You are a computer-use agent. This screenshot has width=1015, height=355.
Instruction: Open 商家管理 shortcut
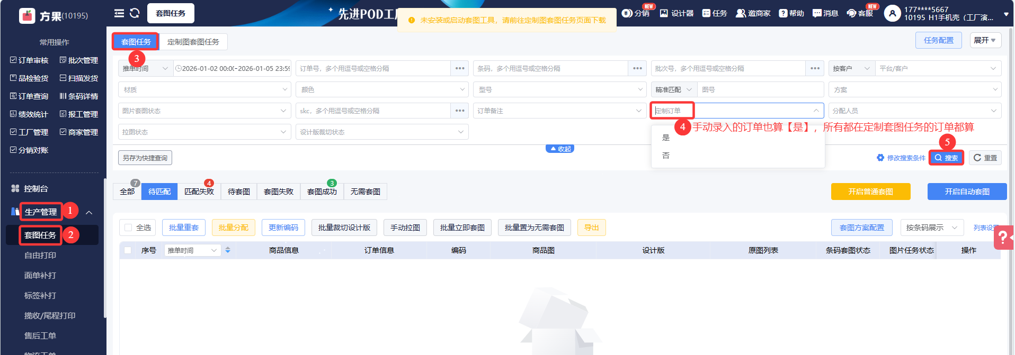pos(79,132)
